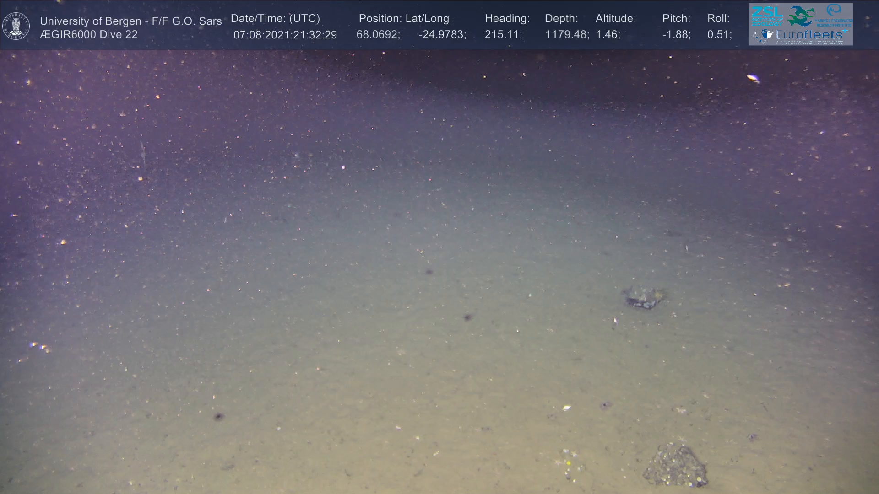Click the Heading value 215.11
879x494 pixels.
503,35
